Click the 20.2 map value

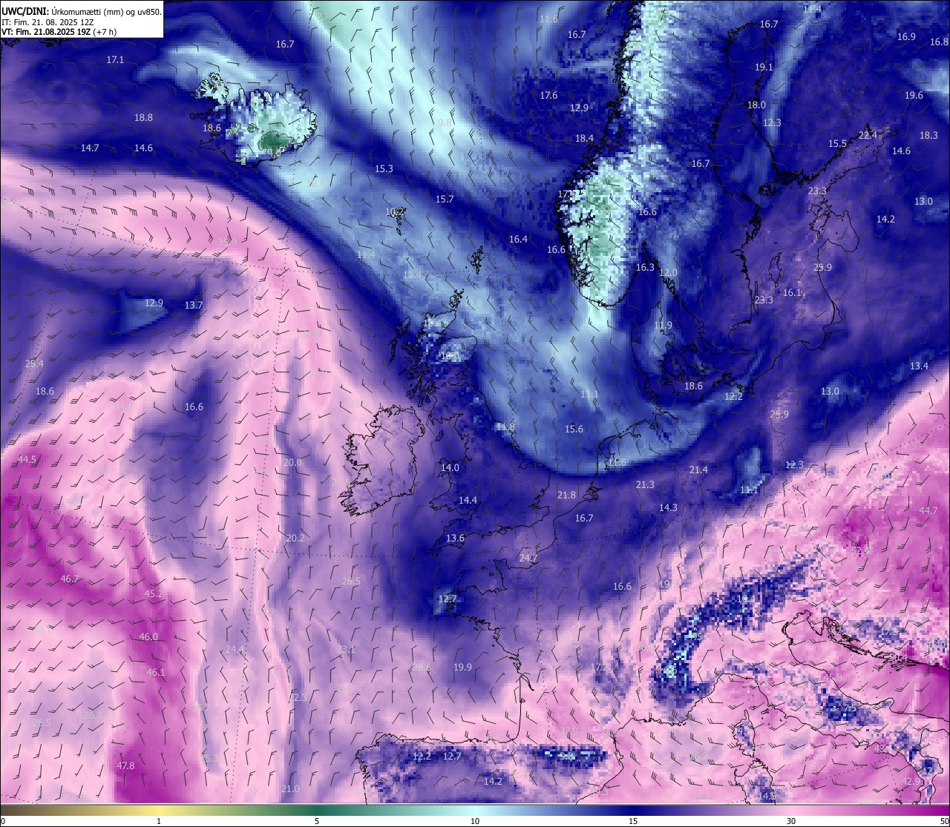295,538
